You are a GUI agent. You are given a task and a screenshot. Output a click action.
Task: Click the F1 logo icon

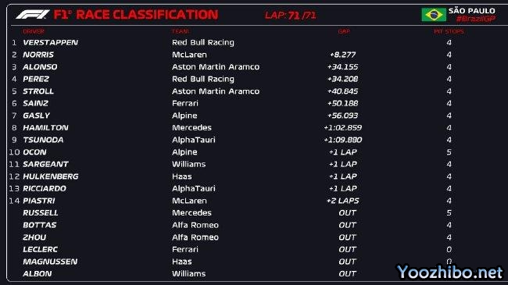click(33, 14)
